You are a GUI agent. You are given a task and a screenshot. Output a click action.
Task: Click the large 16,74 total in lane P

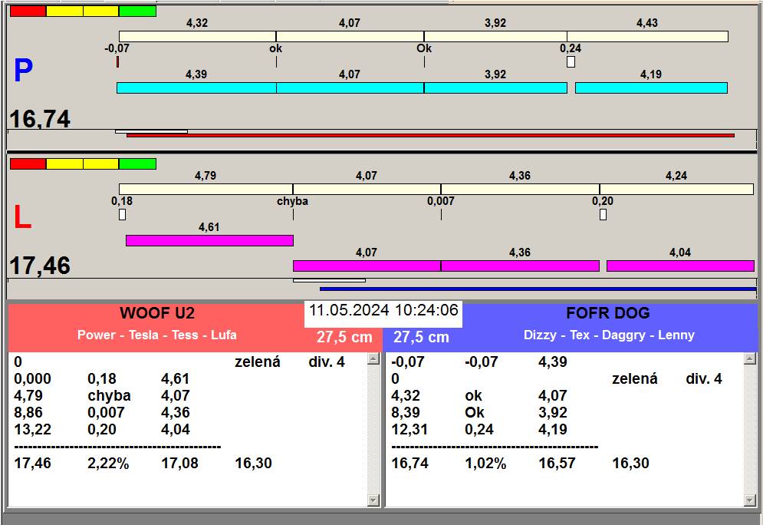tap(40, 119)
